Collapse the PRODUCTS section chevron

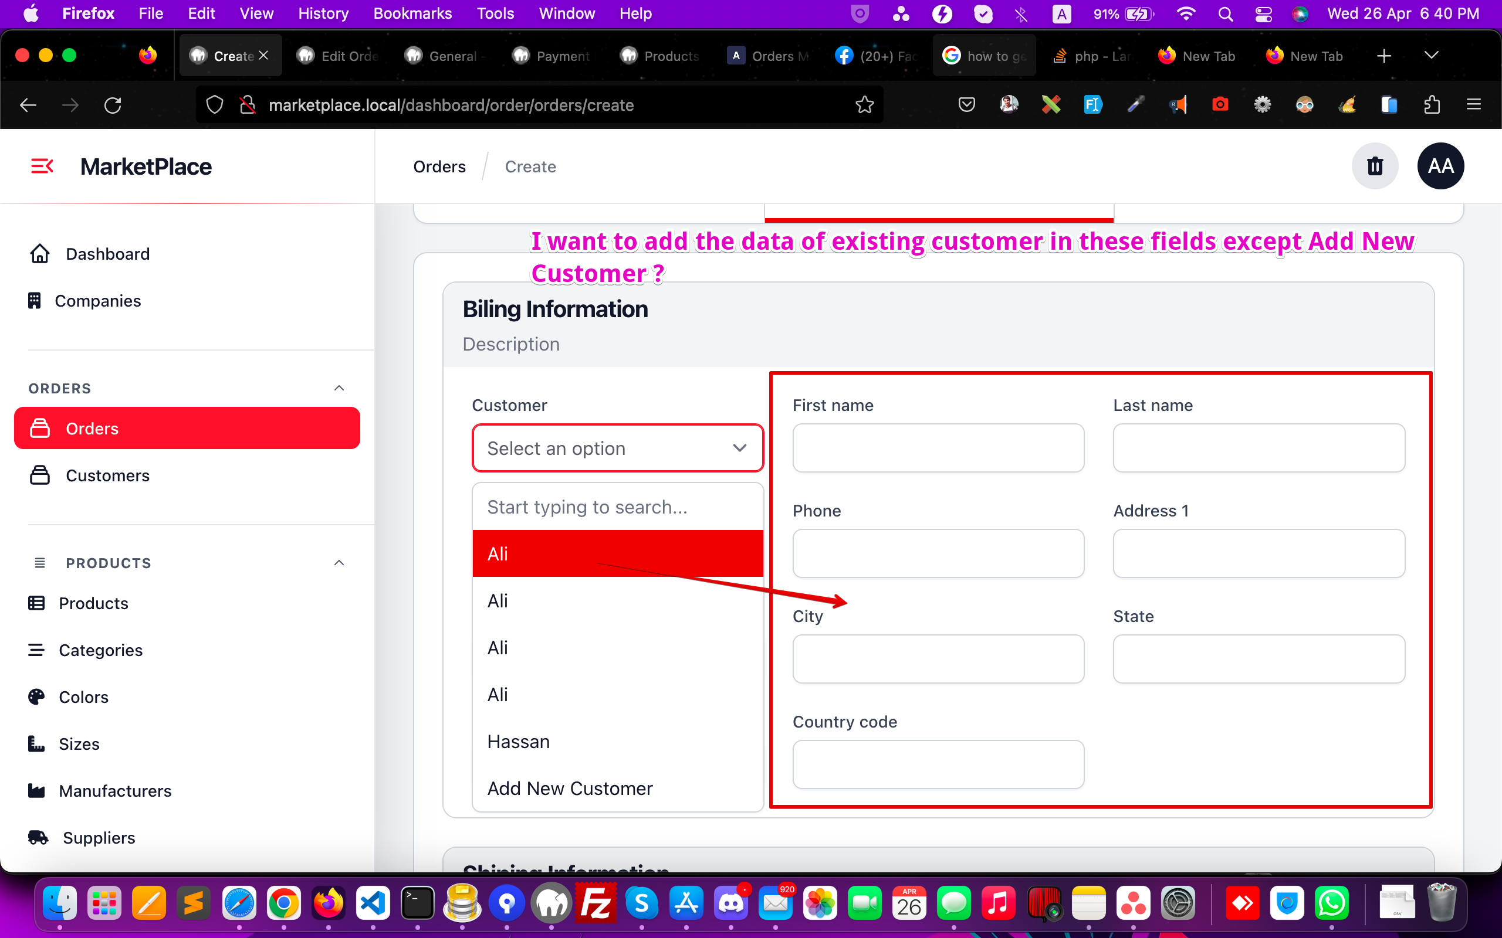tap(339, 562)
